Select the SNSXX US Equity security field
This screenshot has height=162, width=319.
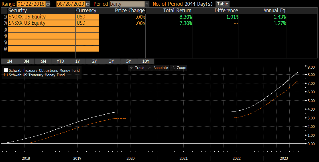[41, 23]
